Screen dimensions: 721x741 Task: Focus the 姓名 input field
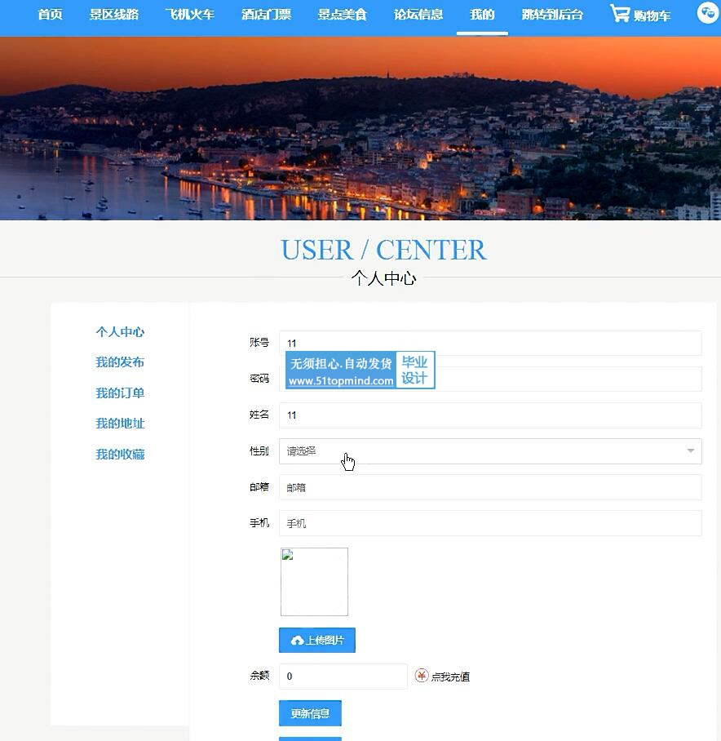490,415
